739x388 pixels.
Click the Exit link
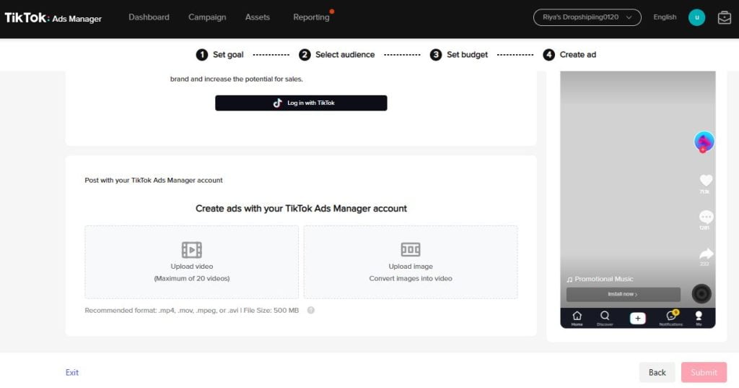pyautogui.click(x=72, y=373)
